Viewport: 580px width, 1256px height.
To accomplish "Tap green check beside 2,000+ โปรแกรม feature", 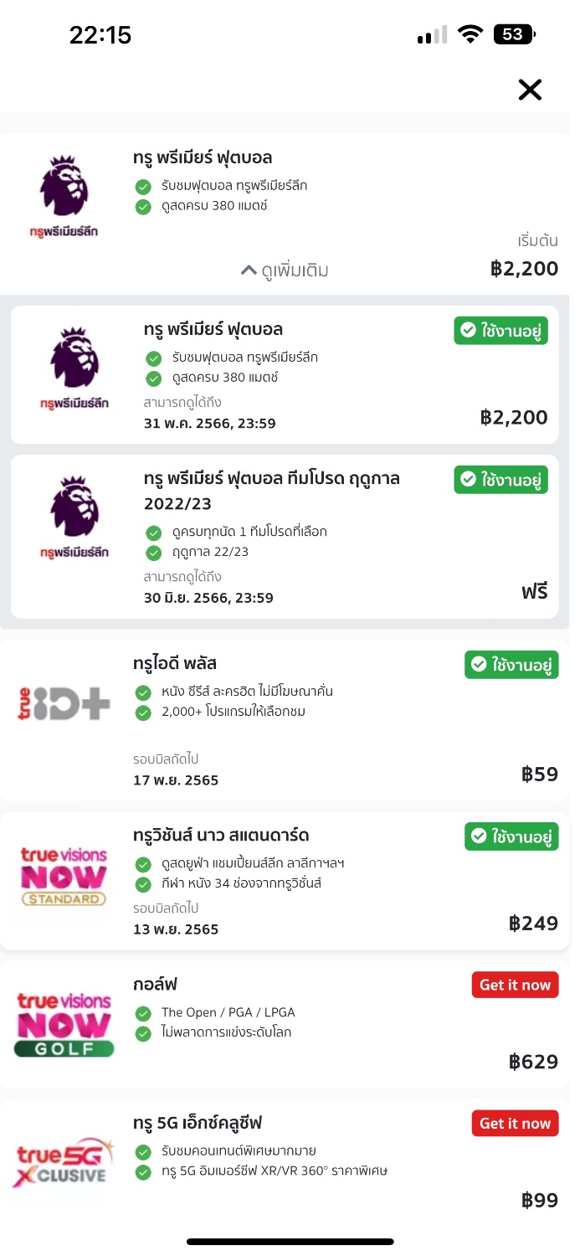I will pos(143,713).
